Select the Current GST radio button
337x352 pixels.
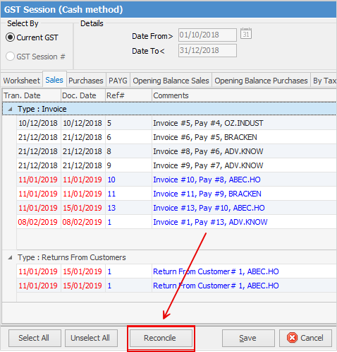pyautogui.click(x=10, y=37)
